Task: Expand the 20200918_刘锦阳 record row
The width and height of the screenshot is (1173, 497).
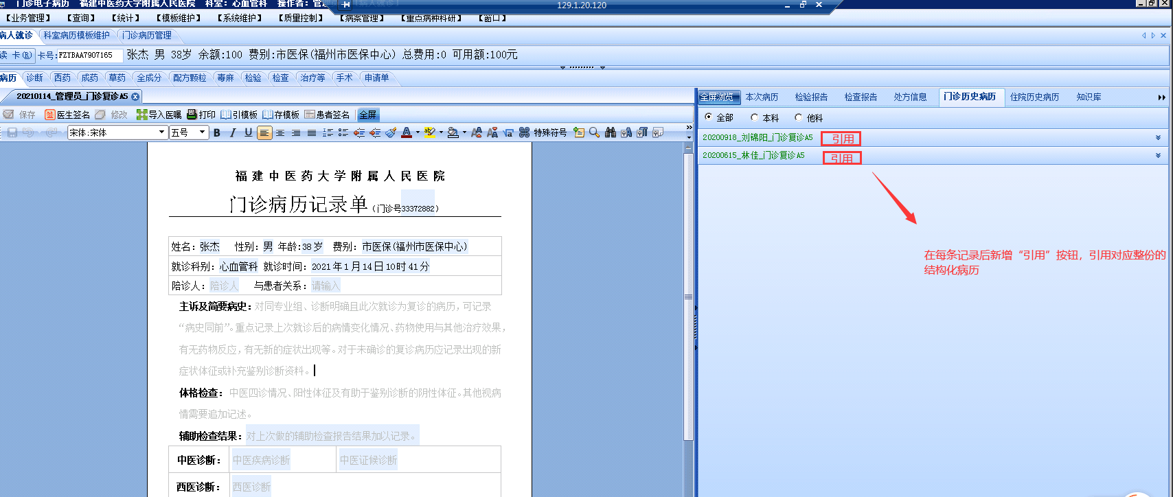Action: pyautogui.click(x=1158, y=138)
